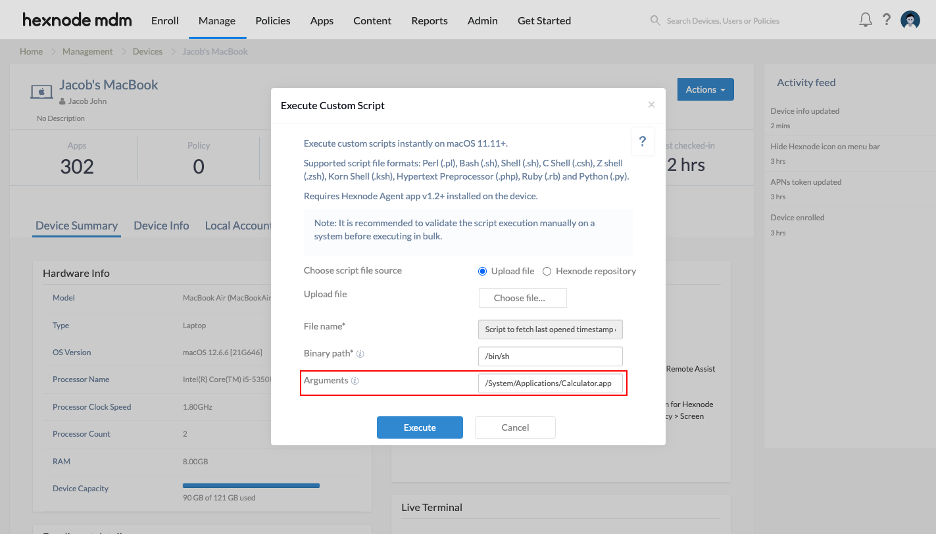Click info icon next to Binary path

coord(360,354)
